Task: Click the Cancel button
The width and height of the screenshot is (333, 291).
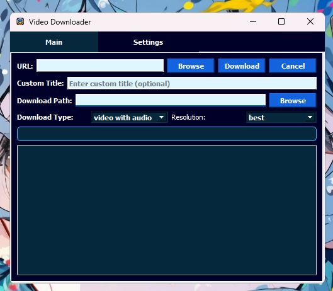Action: pos(293,66)
